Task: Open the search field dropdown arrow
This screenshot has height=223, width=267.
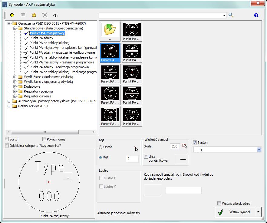Action: pyautogui.click(x=224, y=15)
